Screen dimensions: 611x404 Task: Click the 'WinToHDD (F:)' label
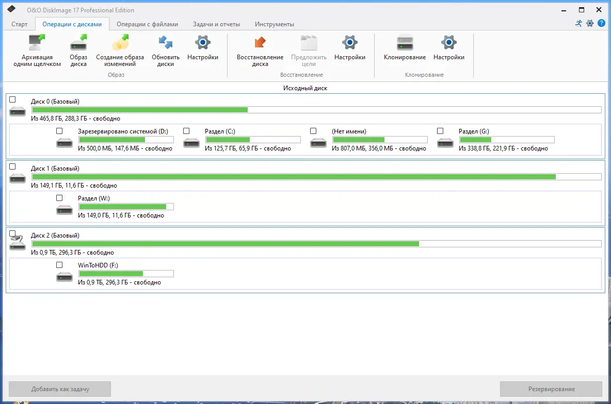(98, 265)
